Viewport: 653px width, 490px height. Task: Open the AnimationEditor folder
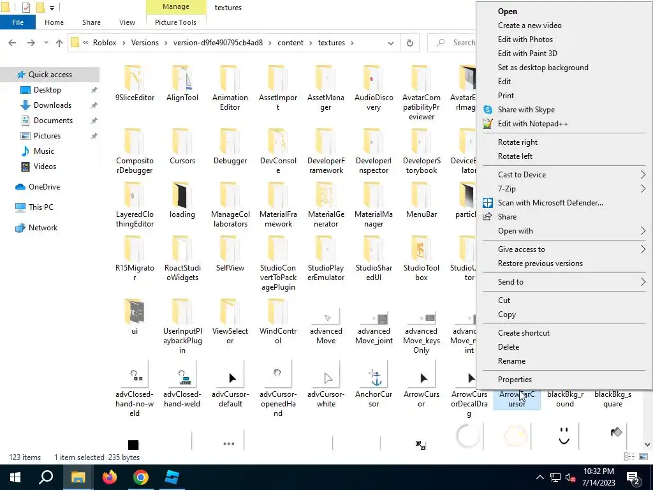click(230, 88)
